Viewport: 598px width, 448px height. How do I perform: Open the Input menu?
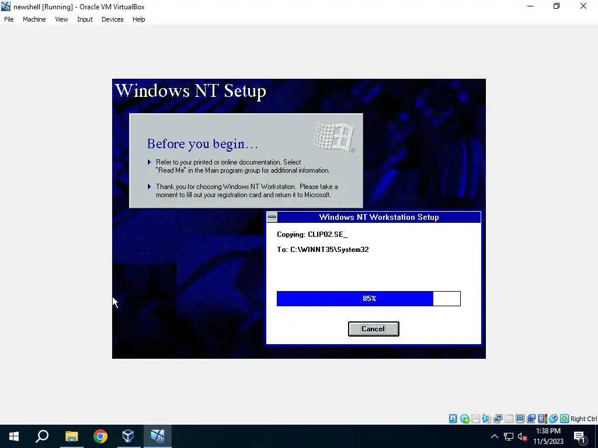tap(85, 19)
